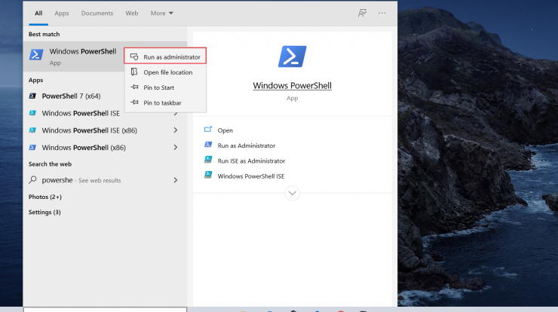This screenshot has height=312, width=558.
Task: Click the Windows PowerShell ISE list icon
Action: click(32, 113)
